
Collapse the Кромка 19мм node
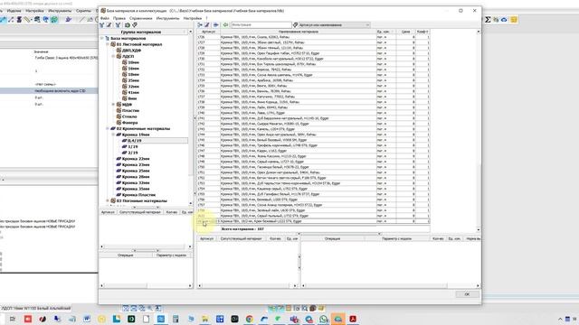click(113, 135)
